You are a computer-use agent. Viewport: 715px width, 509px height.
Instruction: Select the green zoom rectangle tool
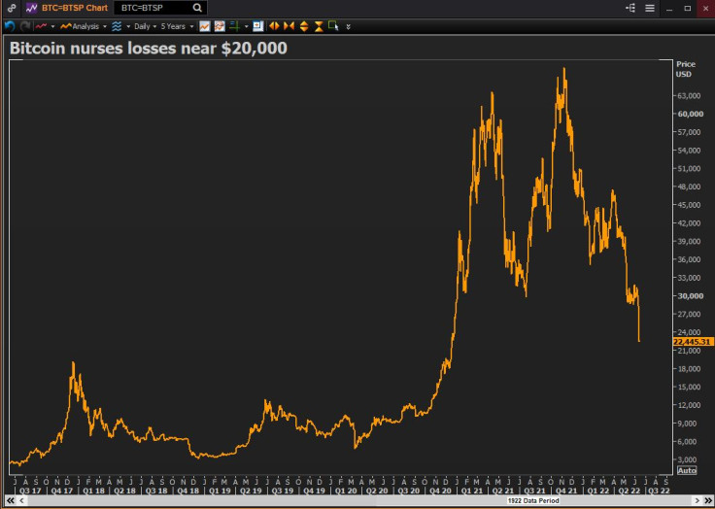333,26
